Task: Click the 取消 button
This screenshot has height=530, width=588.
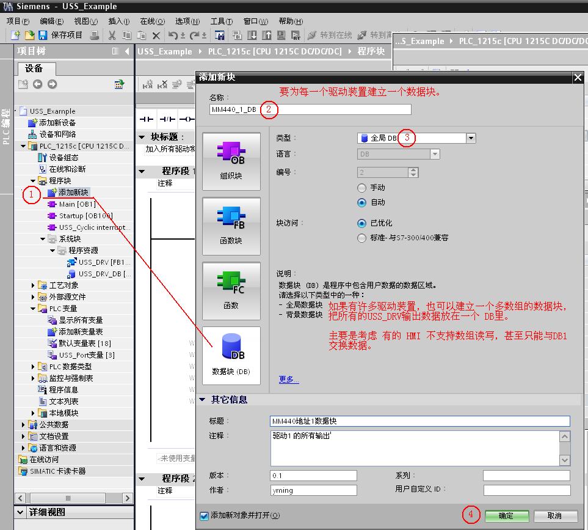Action: click(x=556, y=516)
